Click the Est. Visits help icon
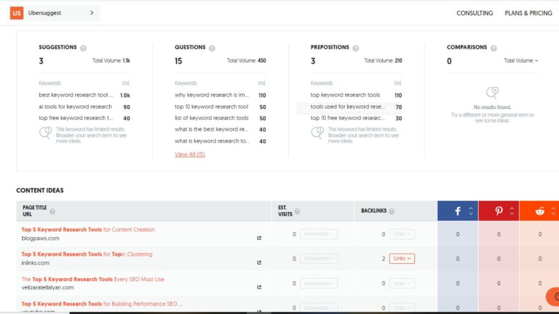This screenshot has height=314, width=559. (x=298, y=212)
